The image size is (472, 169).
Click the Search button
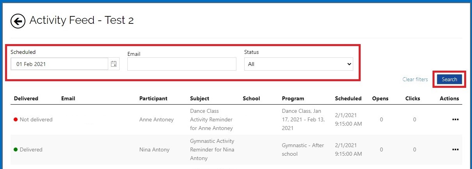pos(449,79)
